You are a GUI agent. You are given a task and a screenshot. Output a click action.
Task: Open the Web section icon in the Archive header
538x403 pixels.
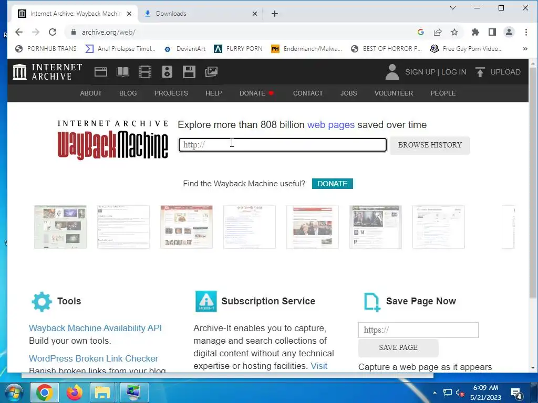[x=101, y=72]
